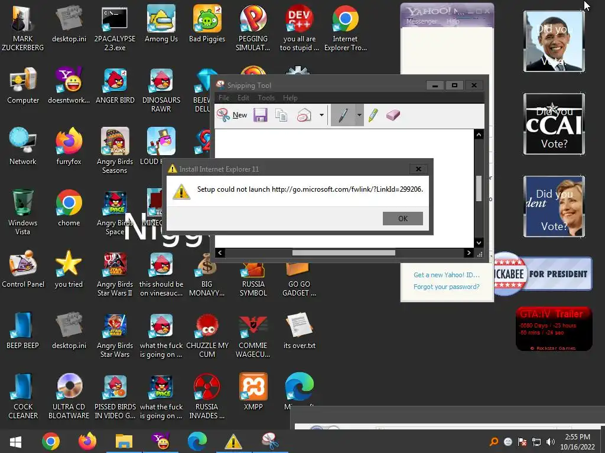Select the Among Us desktop icon
The height and width of the screenshot is (453, 605).
[161, 23]
